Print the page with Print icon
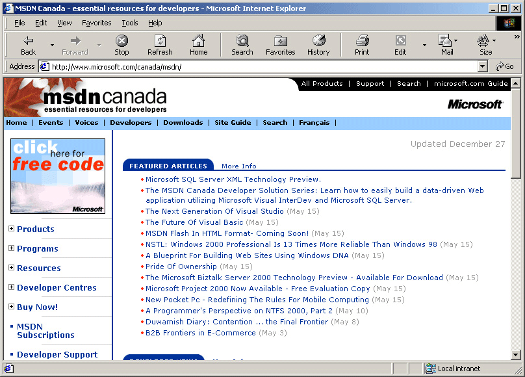The height and width of the screenshot is (377, 525). tap(362, 45)
